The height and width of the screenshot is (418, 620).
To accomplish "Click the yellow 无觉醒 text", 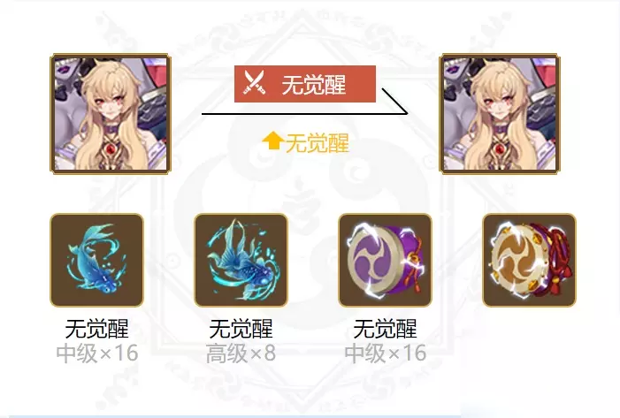I will [x=318, y=142].
